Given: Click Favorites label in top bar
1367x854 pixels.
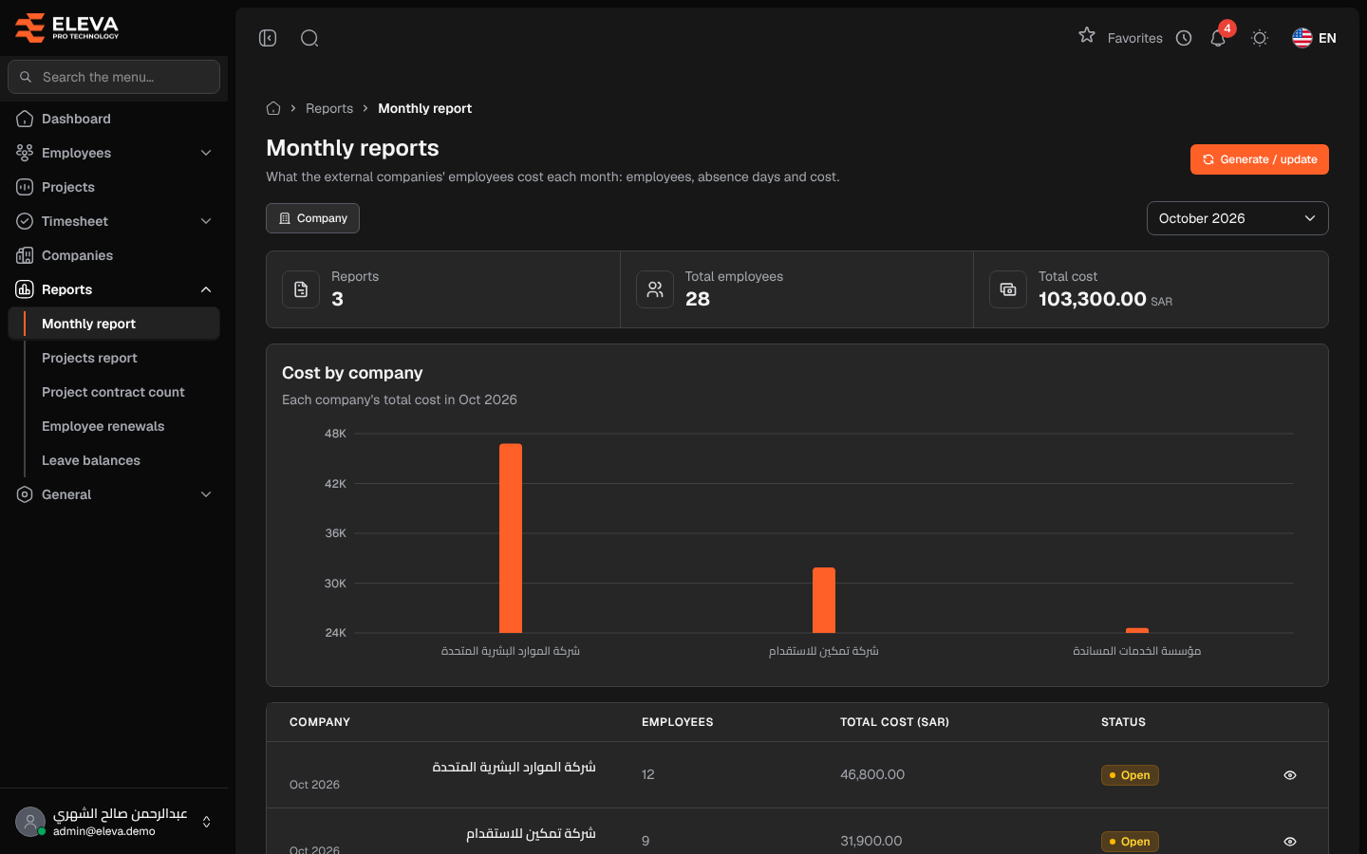Looking at the screenshot, I should point(1134,38).
